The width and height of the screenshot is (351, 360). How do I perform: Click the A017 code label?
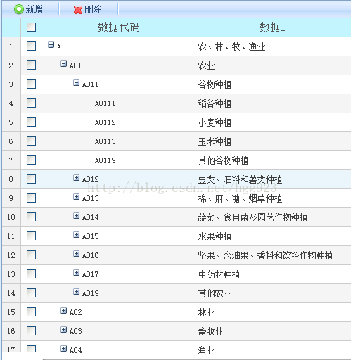click(x=91, y=274)
